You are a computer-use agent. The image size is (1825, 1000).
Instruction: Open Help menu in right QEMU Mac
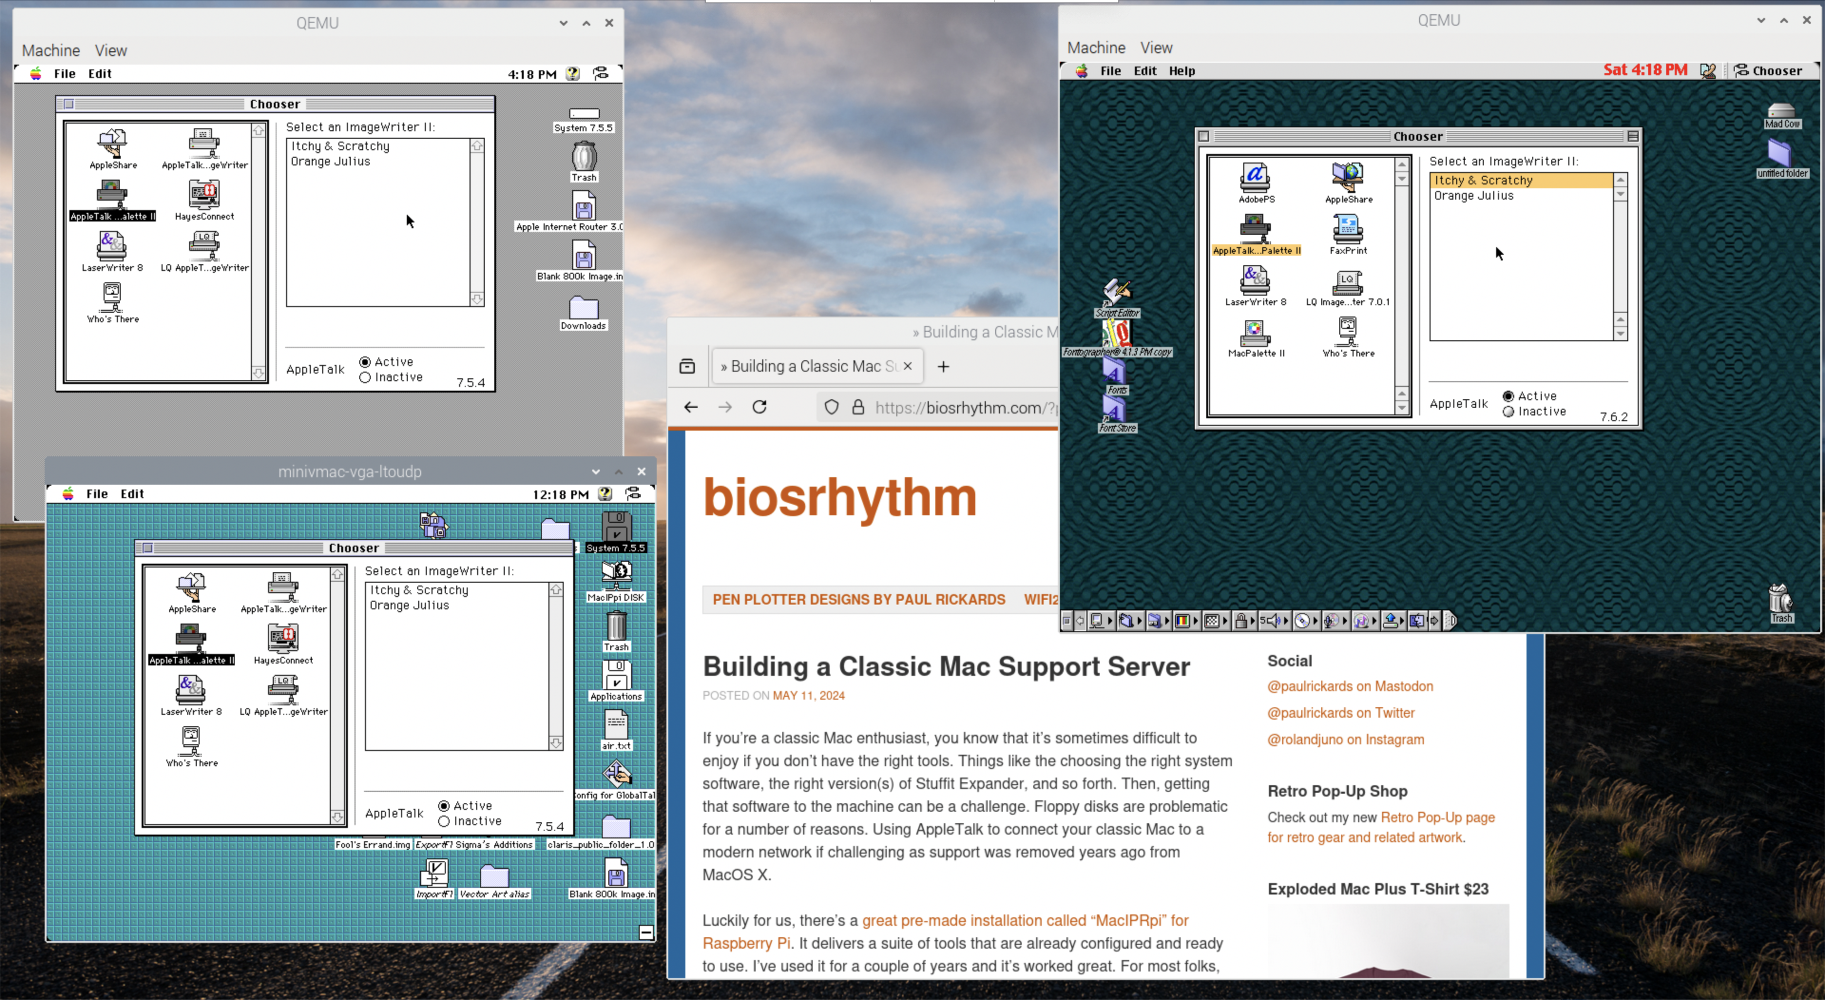click(1181, 71)
